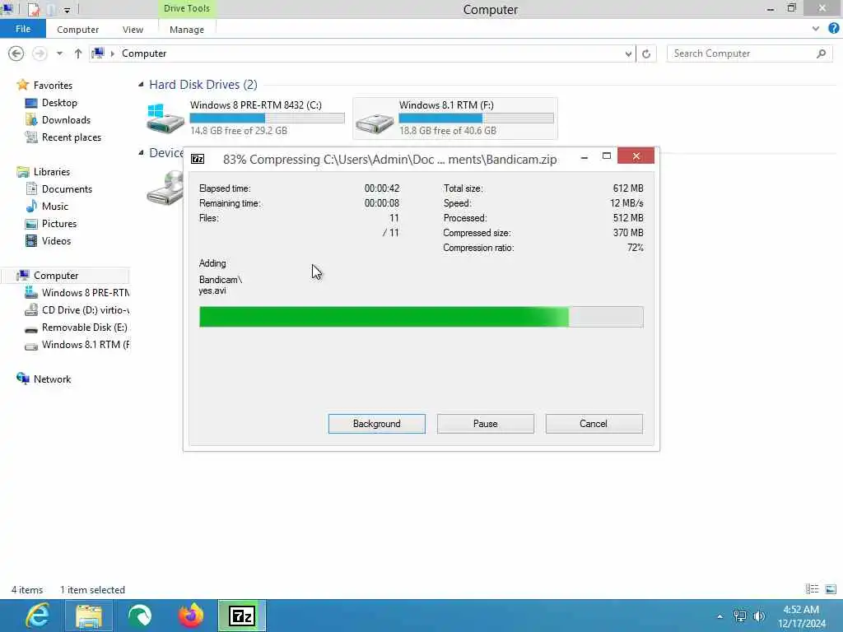The height and width of the screenshot is (632, 843).
Task: Select Favorites in navigation pane
Action: coord(53,85)
